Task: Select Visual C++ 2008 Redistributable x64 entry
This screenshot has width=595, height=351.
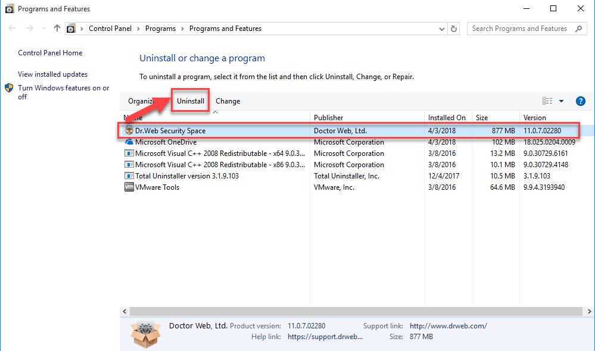Action: [x=220, y=153]
